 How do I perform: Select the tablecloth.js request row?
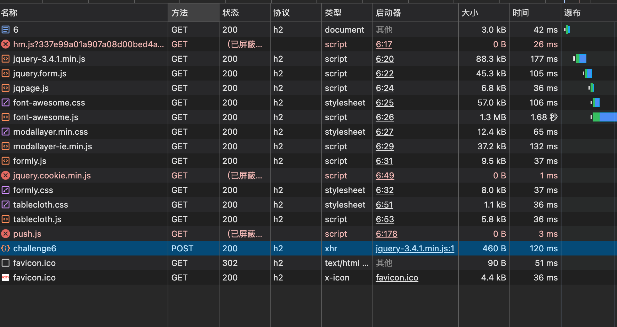click(x=37, y=219)
